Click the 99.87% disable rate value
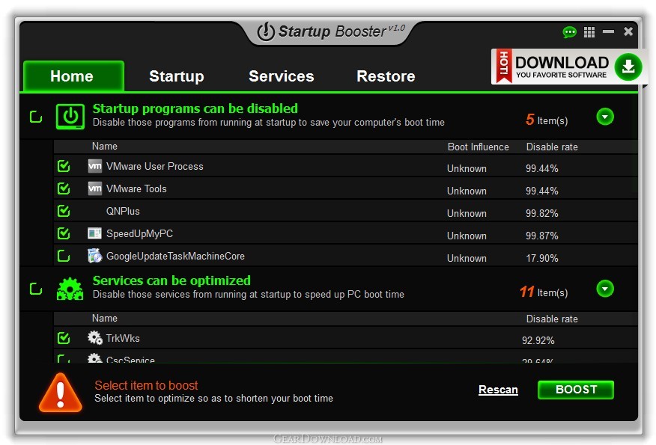656x445 pixels. [x=541, y=236]
